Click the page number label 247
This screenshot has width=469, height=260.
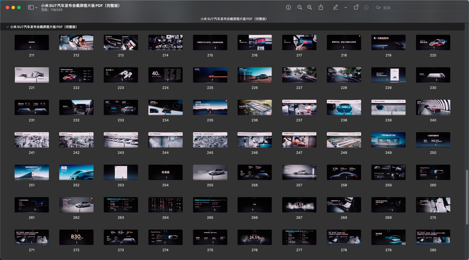299,153
